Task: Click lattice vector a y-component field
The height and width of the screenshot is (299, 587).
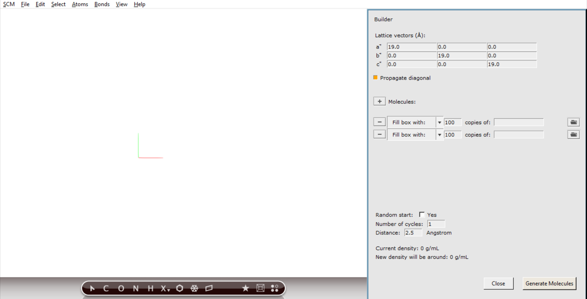Action: click(462, 47)
